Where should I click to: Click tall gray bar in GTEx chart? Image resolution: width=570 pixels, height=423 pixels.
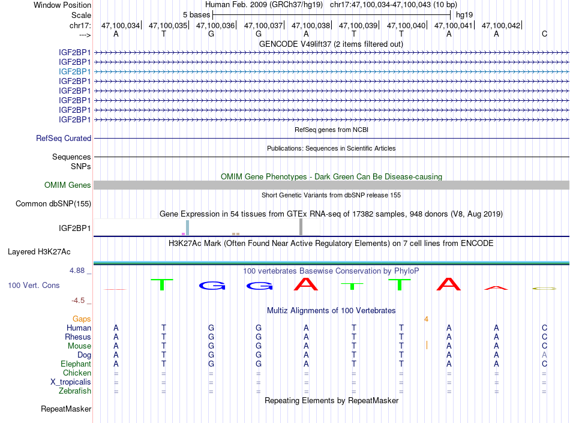pyautogui.click(x=301, y=227)
